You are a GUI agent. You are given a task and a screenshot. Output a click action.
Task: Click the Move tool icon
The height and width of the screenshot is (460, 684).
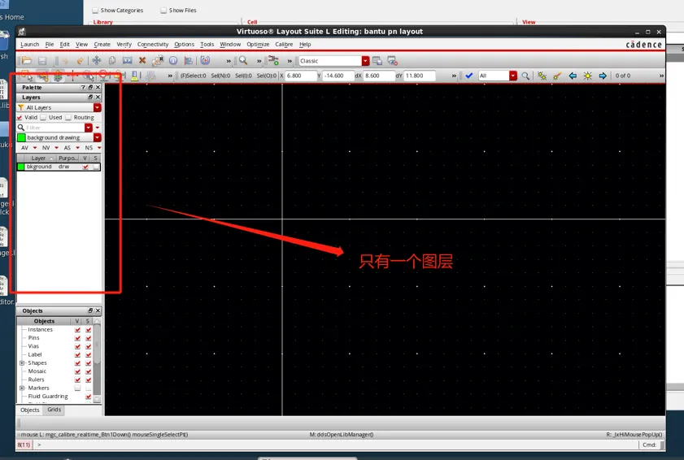[x=96, y=61]
